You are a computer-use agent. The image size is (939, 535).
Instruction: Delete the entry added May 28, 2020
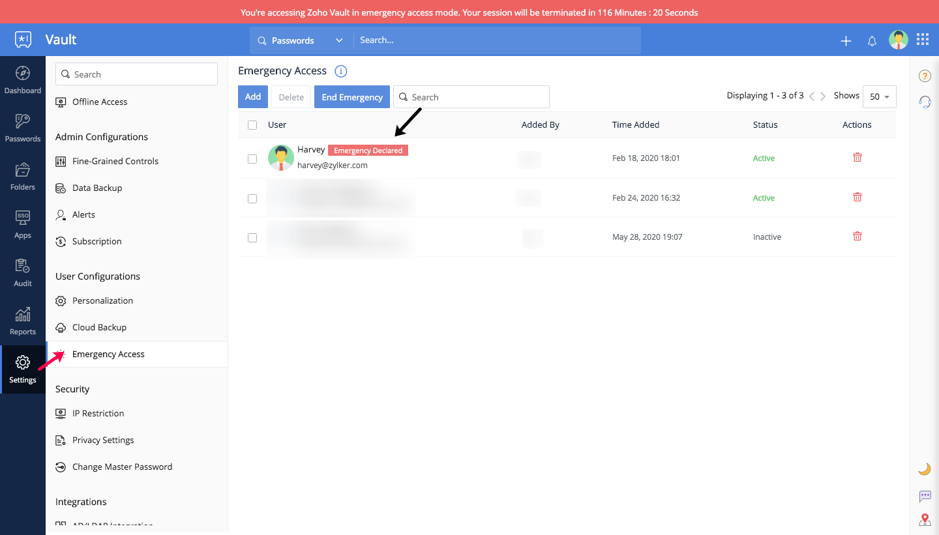[857, 237]
